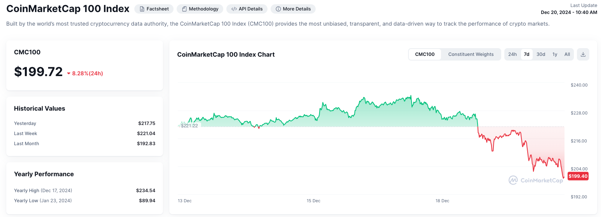Click the $192.00 y-axis label
601x217 pixels.
click(579, 197)
